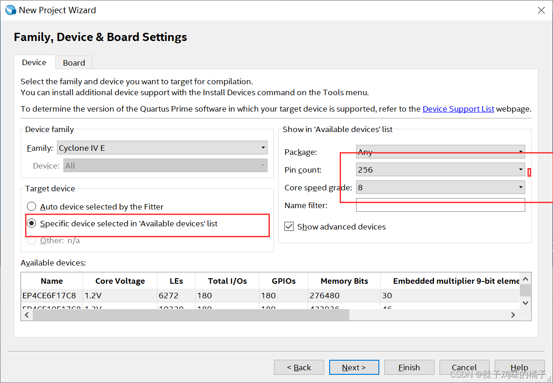Expand the Package dropdown
553x383 pixels.
tap(440, 152)
